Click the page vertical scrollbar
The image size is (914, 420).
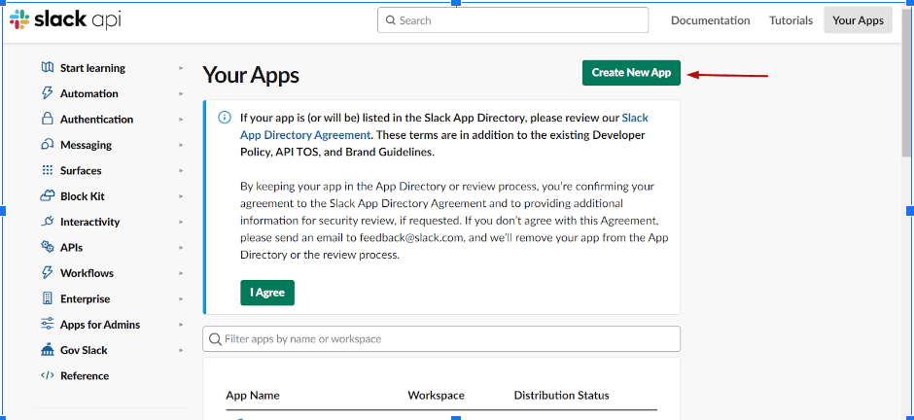pyautogui.click(x=907, y=82)
